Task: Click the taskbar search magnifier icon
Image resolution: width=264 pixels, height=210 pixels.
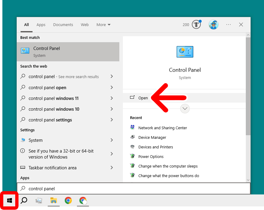Action: click(x=24, y=200)
